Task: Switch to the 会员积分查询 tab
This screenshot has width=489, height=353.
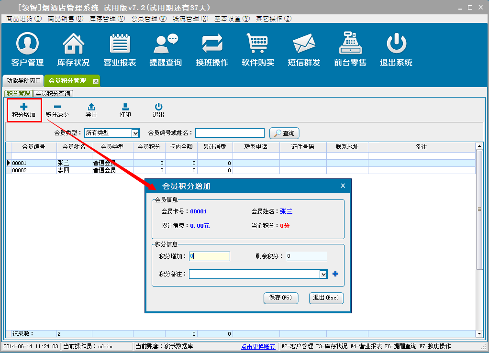Action: [x=53, y=94]
